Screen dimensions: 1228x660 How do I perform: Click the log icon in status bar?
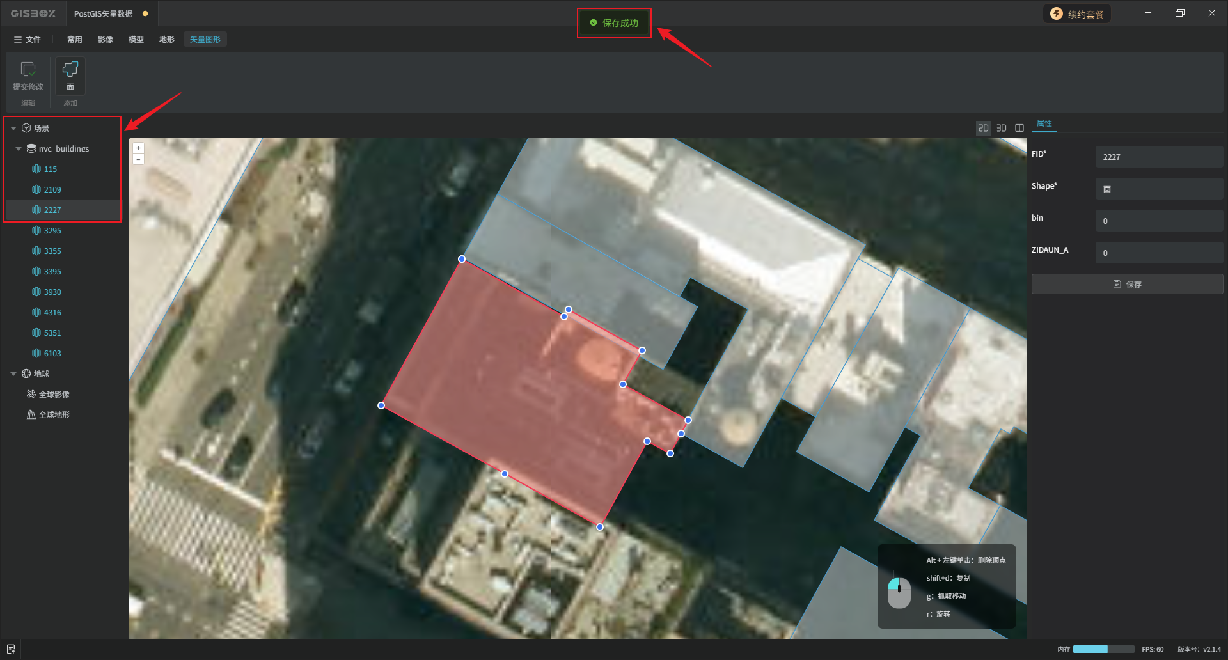pyautogui.click(x=11, y=649)
